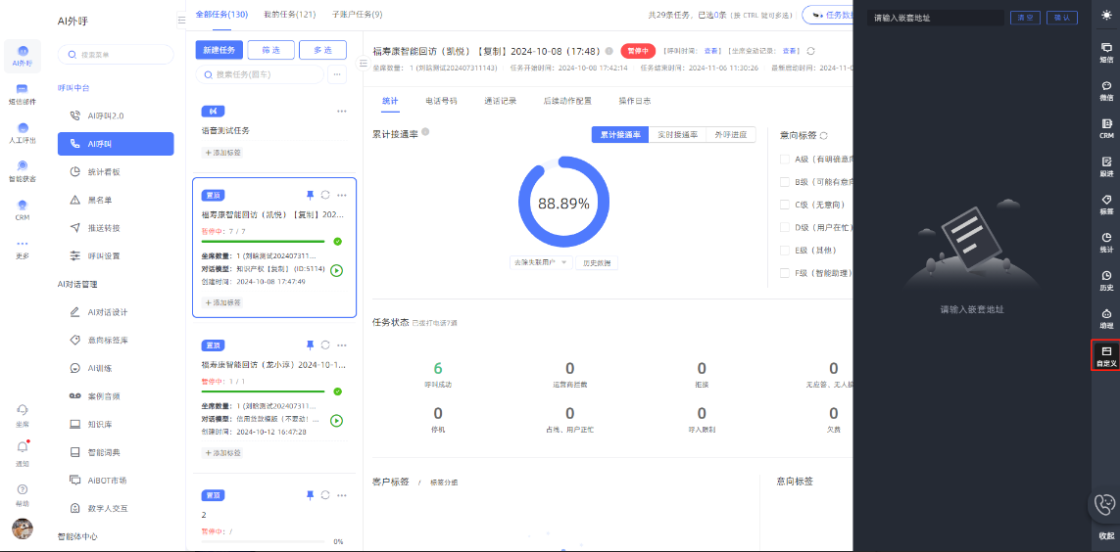The image size is (1120, 552).
Task: Collapse the left menu with hamburger toggle
Action: point(181,20)
